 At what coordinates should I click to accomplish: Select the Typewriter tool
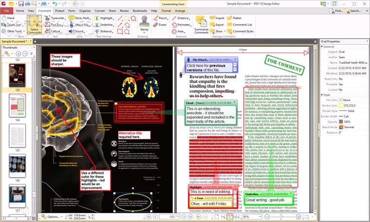coord(57,17)
